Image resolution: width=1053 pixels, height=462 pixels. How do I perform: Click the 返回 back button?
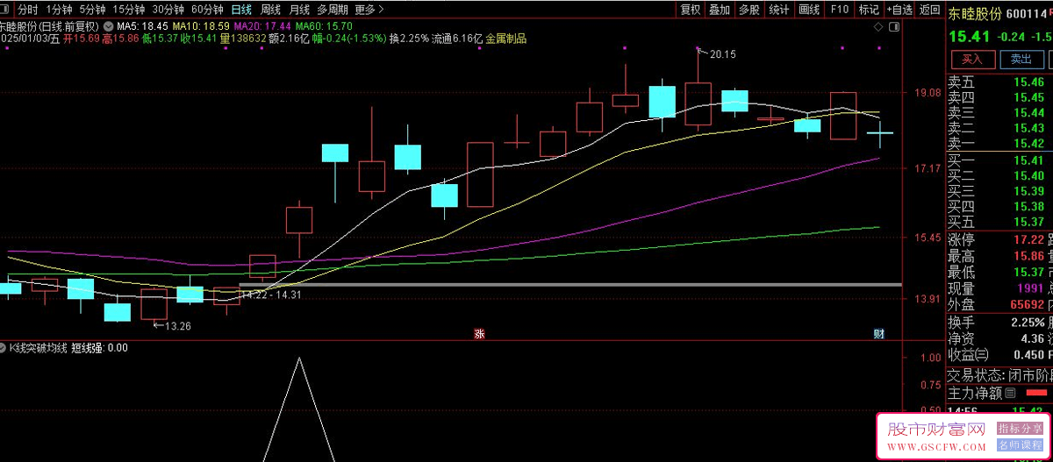[929, 10]
